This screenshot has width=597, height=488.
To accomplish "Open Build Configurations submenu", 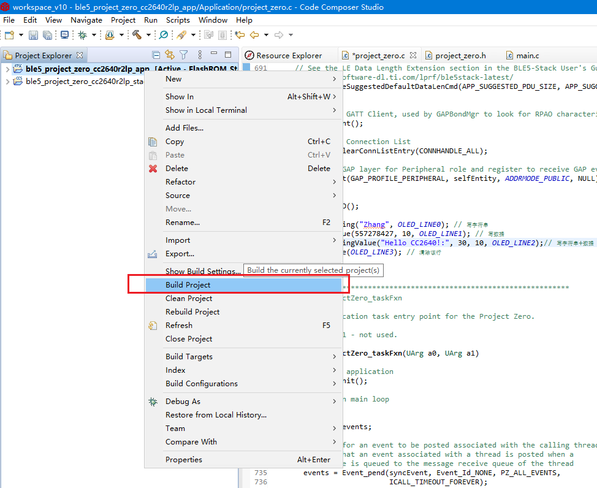I will [x=244, y=384].
